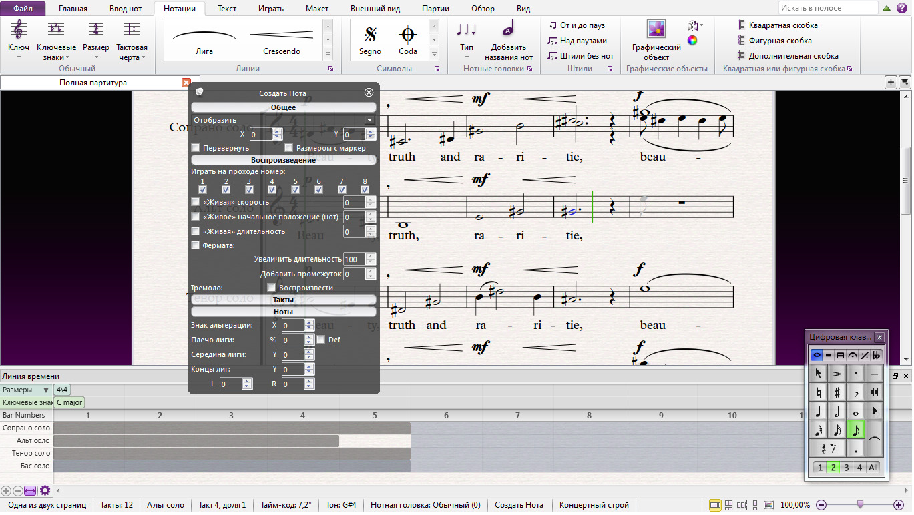Check the «Живая» скорость checkbox
Image resolution: width=914 pixels, height=515 pixels.
pos(196,202)
